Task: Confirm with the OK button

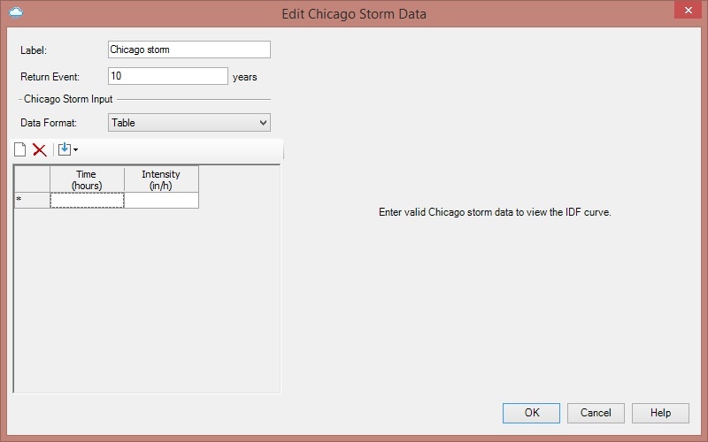Action: pyautogui.click(x=531, y=413)
